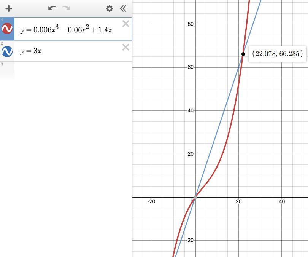Click the plus Add Item button
Image resolution: width=308 pixels, height=257 pixels.
[x=9, y=8]
